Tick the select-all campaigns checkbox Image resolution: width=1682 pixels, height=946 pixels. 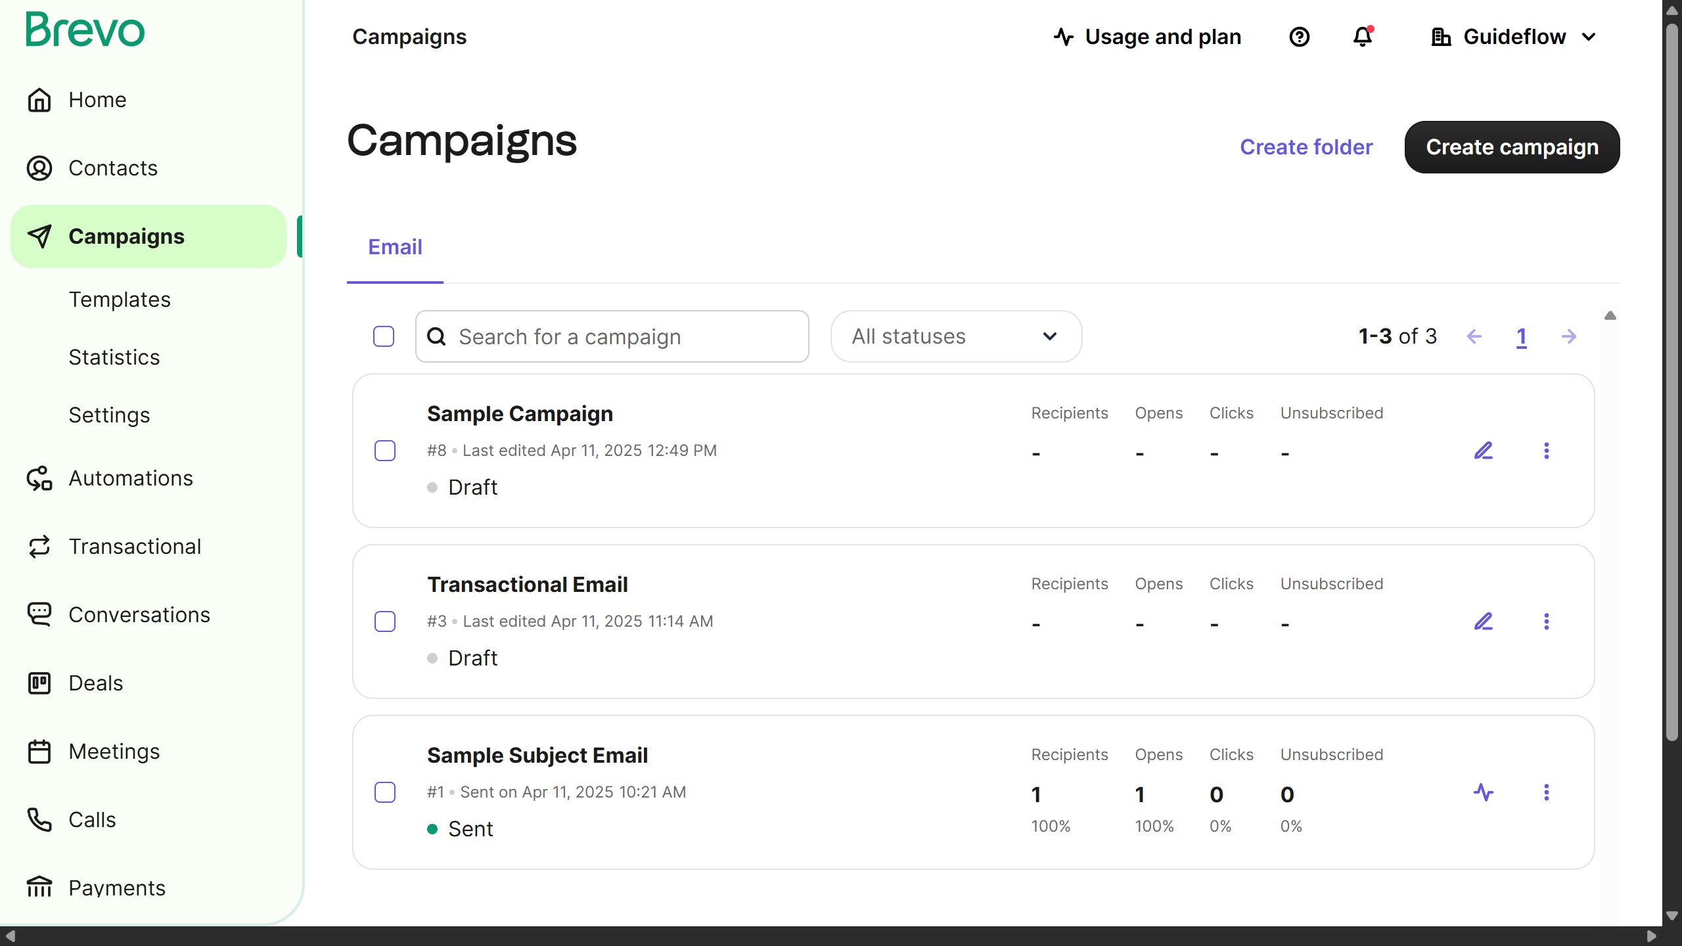(x=384, y=336)
